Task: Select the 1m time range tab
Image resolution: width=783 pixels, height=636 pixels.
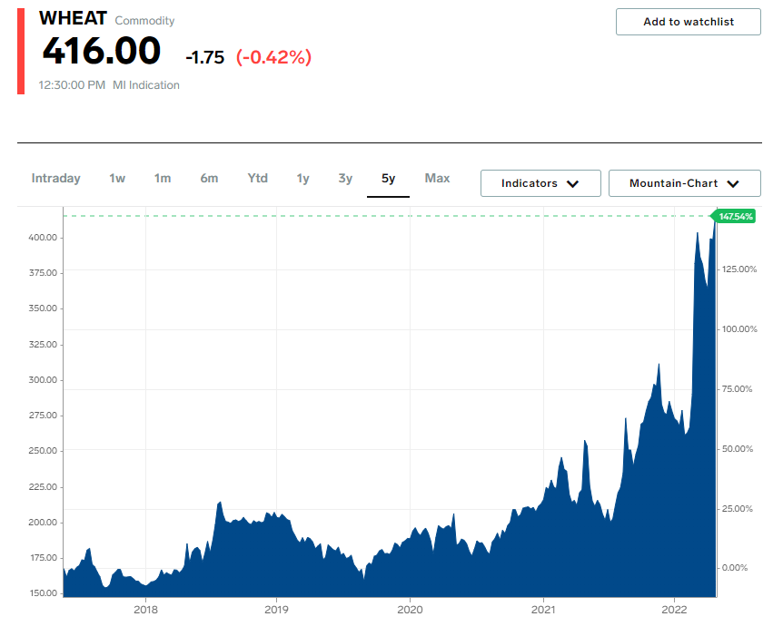Action: 163,178
